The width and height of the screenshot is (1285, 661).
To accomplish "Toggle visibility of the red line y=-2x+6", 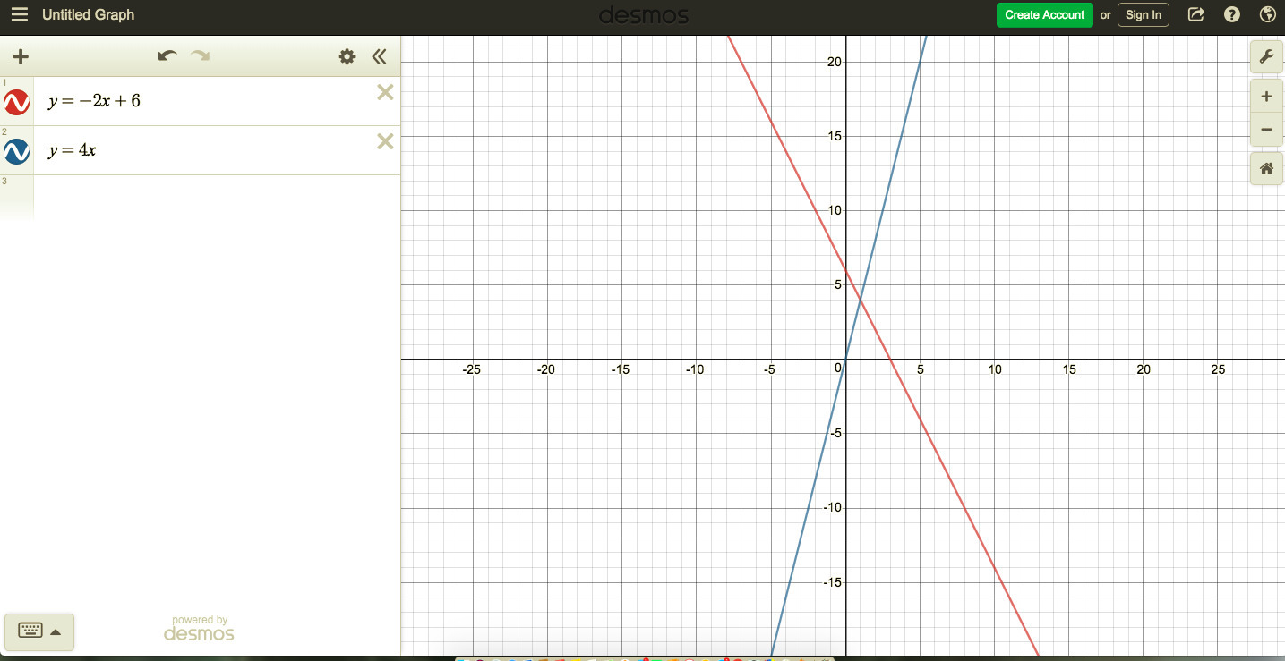I will click(17, 103).
